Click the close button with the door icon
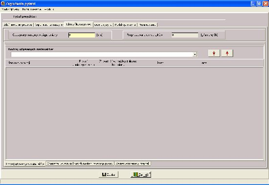Viewport: 269px width, 185px height. (x=141, y=175)
